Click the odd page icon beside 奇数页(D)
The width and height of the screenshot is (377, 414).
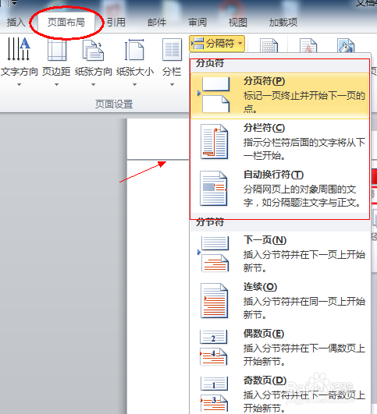click(x=214, y=394)
